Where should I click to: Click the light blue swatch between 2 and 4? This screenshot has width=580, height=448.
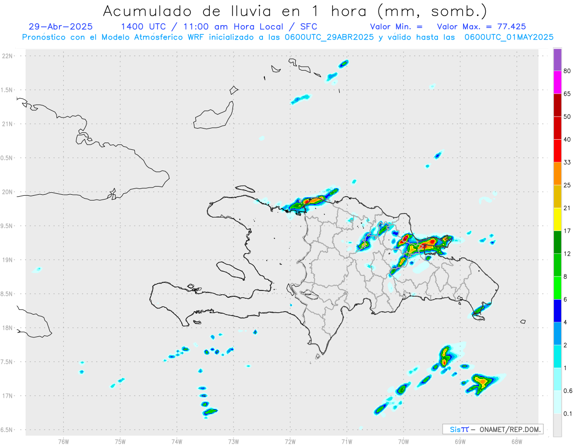click(557, 333)
